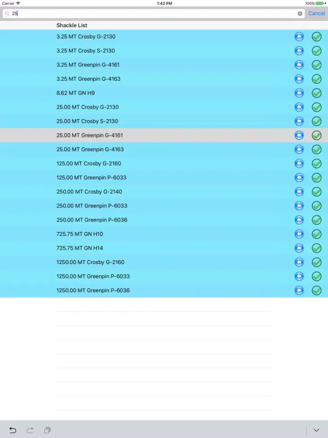Toggle green checkmark for 25.00 MT Greenpin G-4161
This screenshot has height=438, width=328.
[x=317, y=135]
